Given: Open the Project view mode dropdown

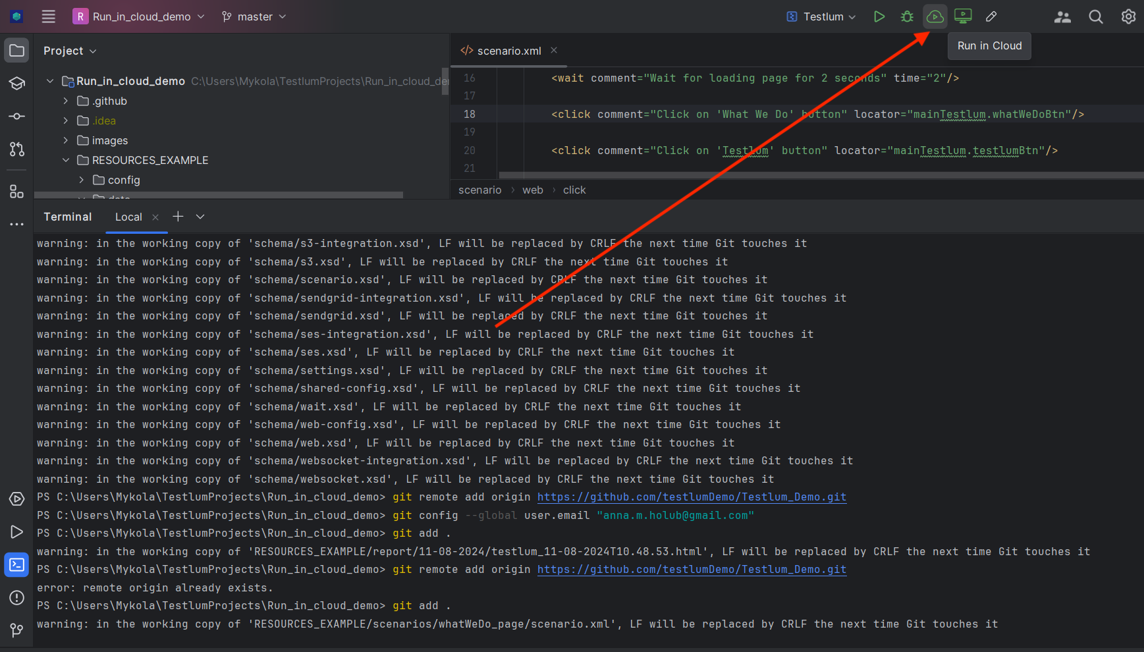Looking at the screenshot, I should (x=70, y=51).
